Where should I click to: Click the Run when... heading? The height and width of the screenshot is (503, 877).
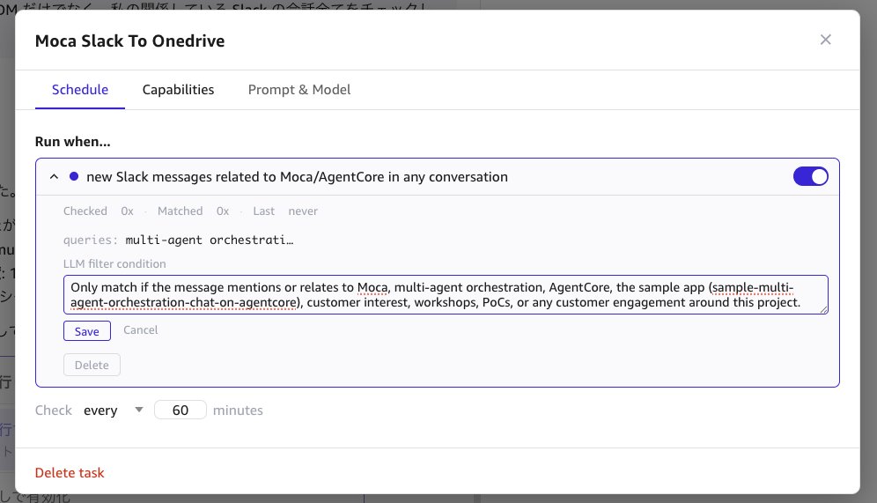(73, 142)
